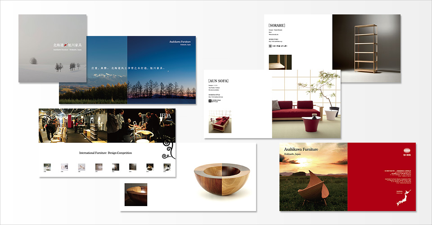Click the 'Asahikawa Furniture' title on the blue dusk spread
The width and height of the screenshot is (432, 225).
pyautogui.click(x=180, y=41)
